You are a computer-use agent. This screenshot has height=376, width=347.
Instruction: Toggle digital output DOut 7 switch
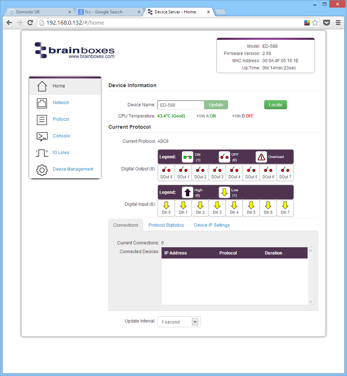pyautogui.click(x=285, y=170)
